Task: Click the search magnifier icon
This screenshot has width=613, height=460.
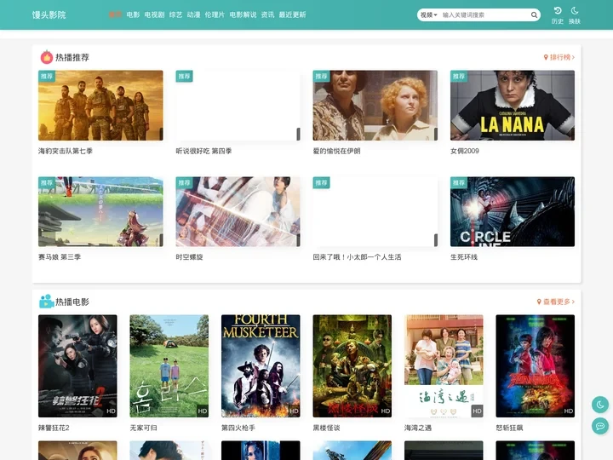Action: click(534, 14)
